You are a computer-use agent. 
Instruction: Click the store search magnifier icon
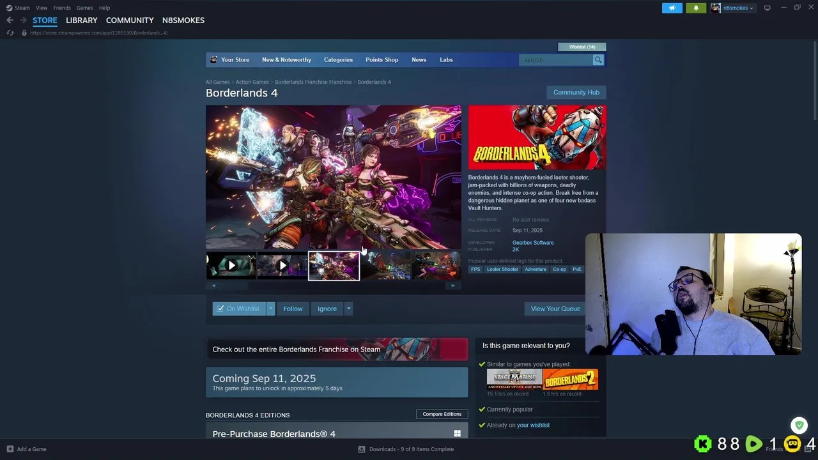[598, 60]
